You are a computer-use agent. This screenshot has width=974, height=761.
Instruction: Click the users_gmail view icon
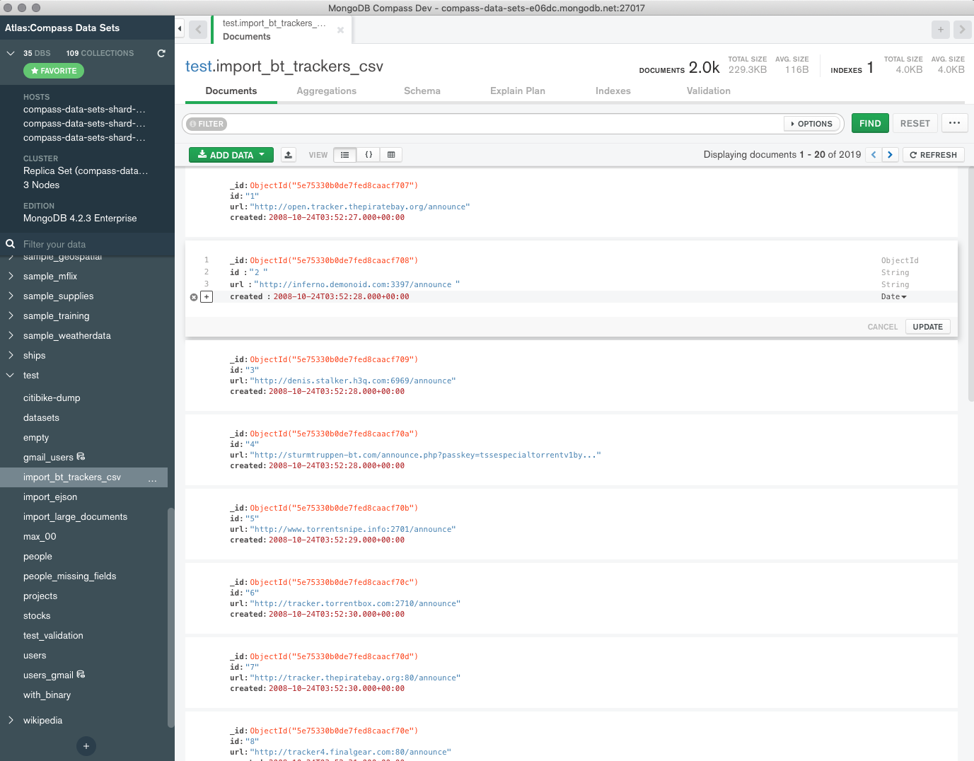[81, 675]
